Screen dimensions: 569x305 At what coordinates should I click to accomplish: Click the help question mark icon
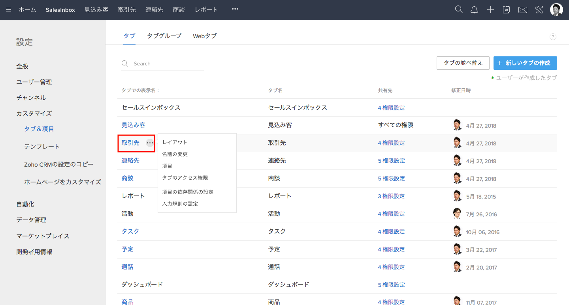(553, 37)
